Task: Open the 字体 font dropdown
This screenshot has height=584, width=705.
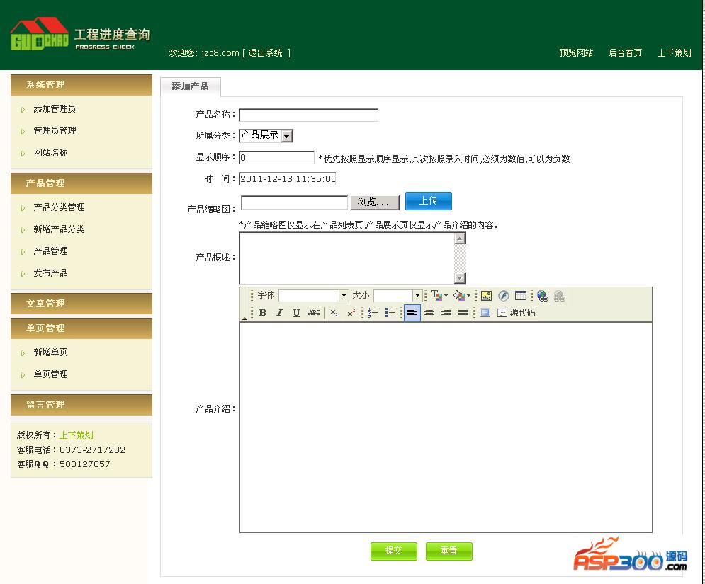Action: pyautogui.click(x=344, y=296)
